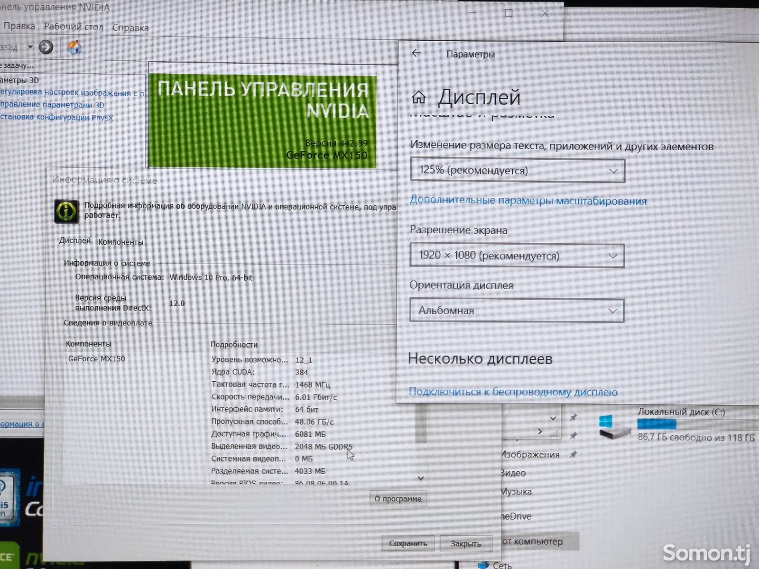Viewport: 759px width, 569px height.
Task: Click the 6081 МБ available memory value
Action: coord(310,434)
